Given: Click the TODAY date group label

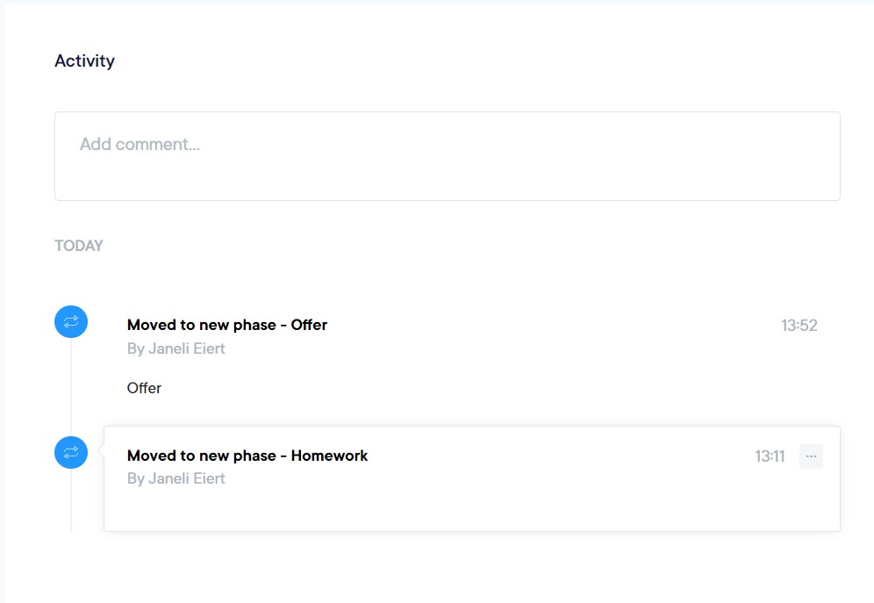Looking at the screenshot, I should tap(79, 246).
